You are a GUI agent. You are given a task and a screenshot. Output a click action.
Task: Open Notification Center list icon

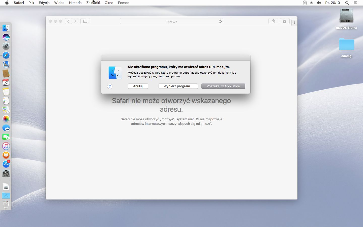(355, 3)
